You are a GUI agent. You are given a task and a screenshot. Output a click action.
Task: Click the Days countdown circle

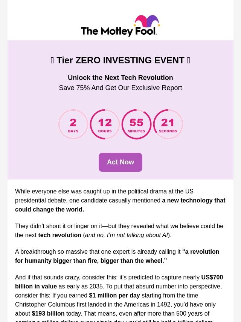(73, 124)
